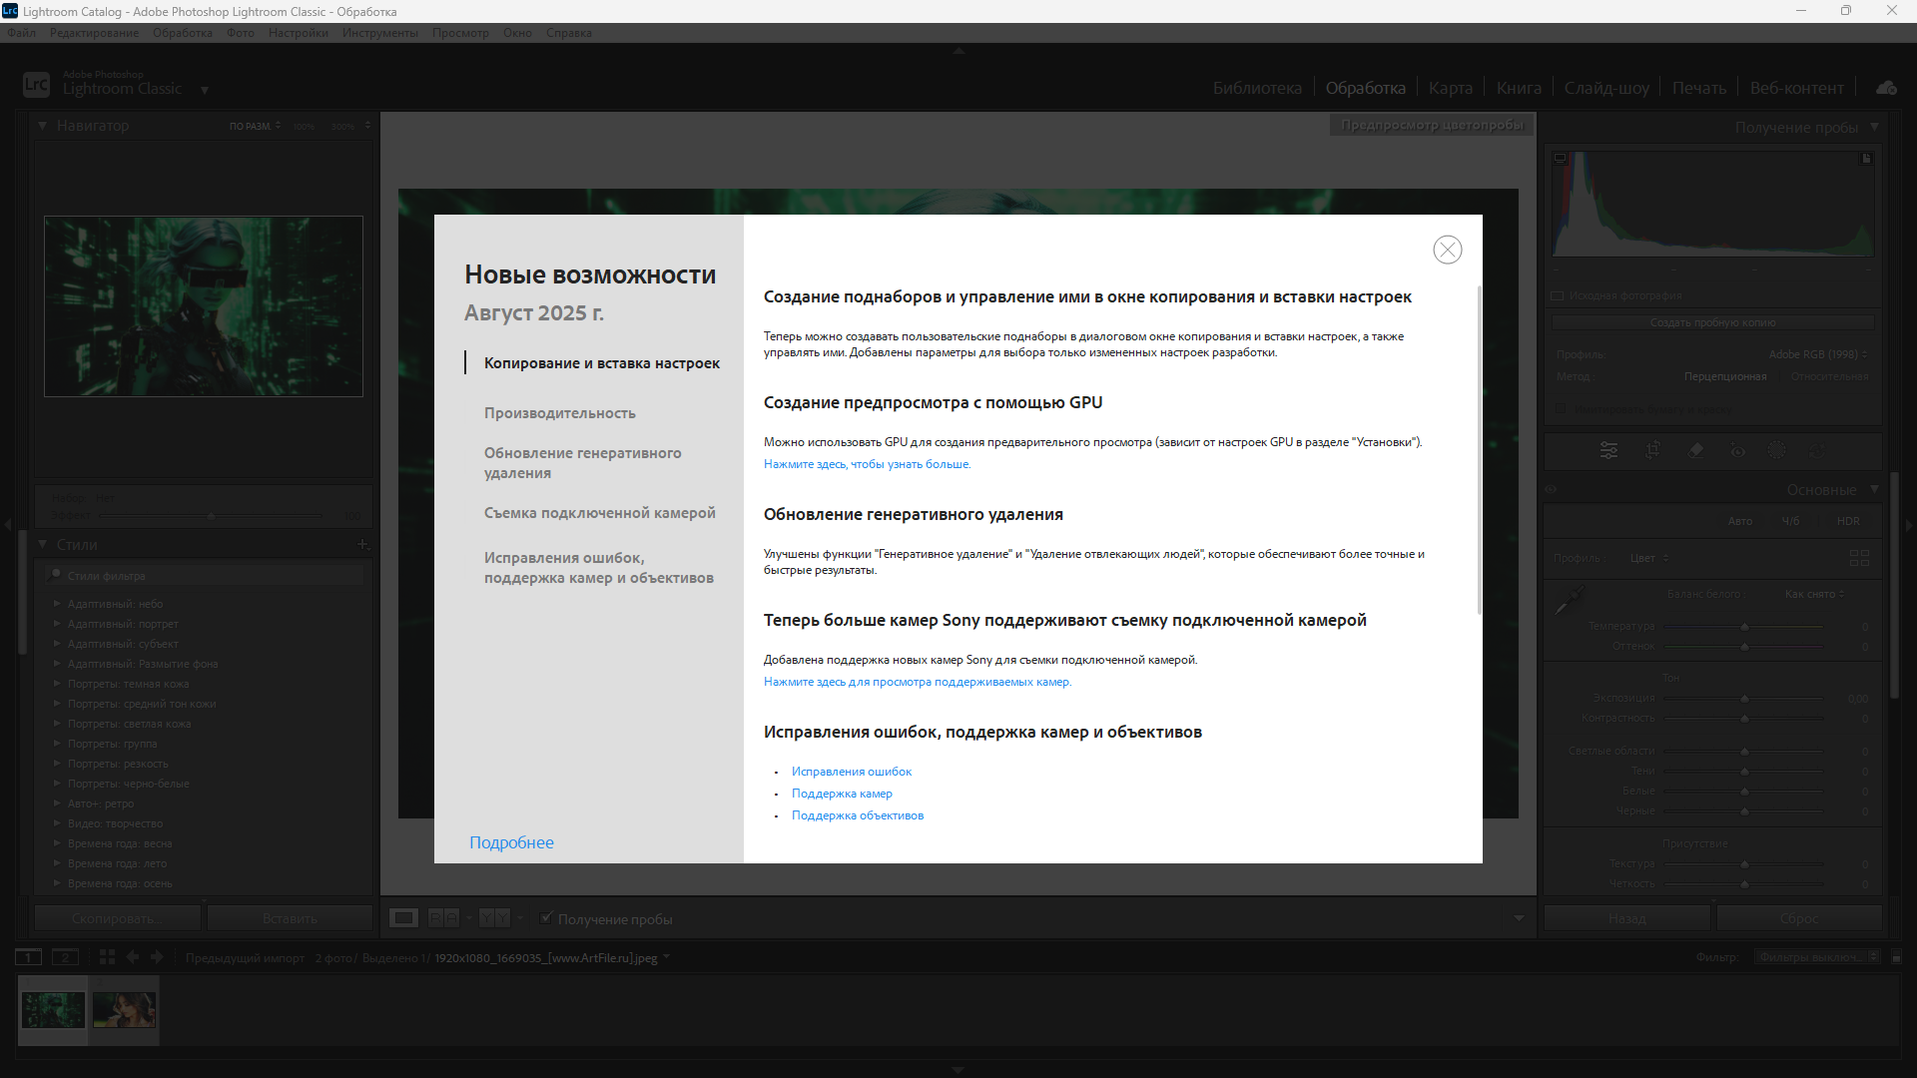Image resolution: width=1917 pixels, height=1078 pixels.
Task: Collapse the left panel side arrow
Action: pyautogui.click(x=8, y=524)
